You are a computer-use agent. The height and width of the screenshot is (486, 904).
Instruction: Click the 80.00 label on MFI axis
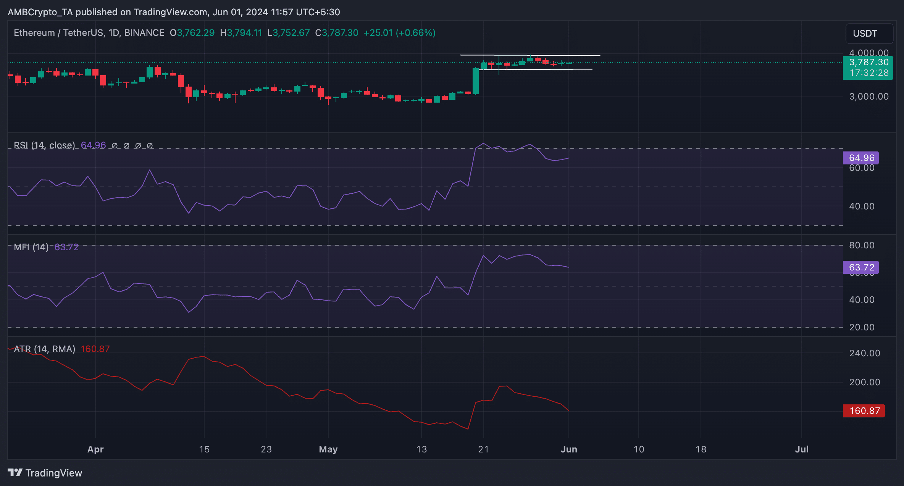point(862,245)
